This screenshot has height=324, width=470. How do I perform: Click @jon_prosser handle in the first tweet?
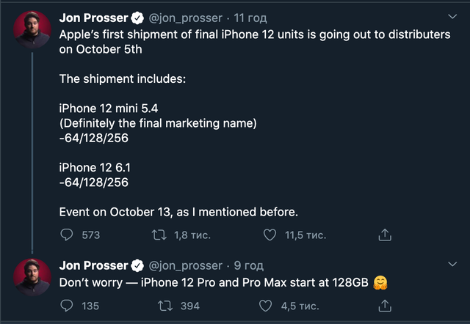(184, 18)
